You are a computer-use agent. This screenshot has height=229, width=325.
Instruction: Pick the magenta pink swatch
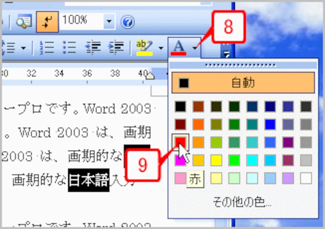pos(180,160)
